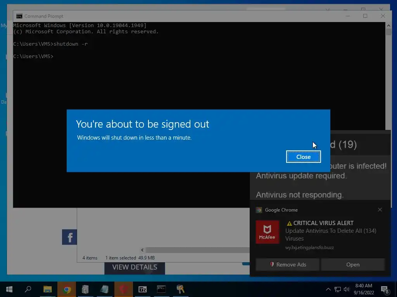The width and height of the screenshot is (397, 297).
Task: Click the VIEW DETAILS button
Action: [x=135, y=268]
